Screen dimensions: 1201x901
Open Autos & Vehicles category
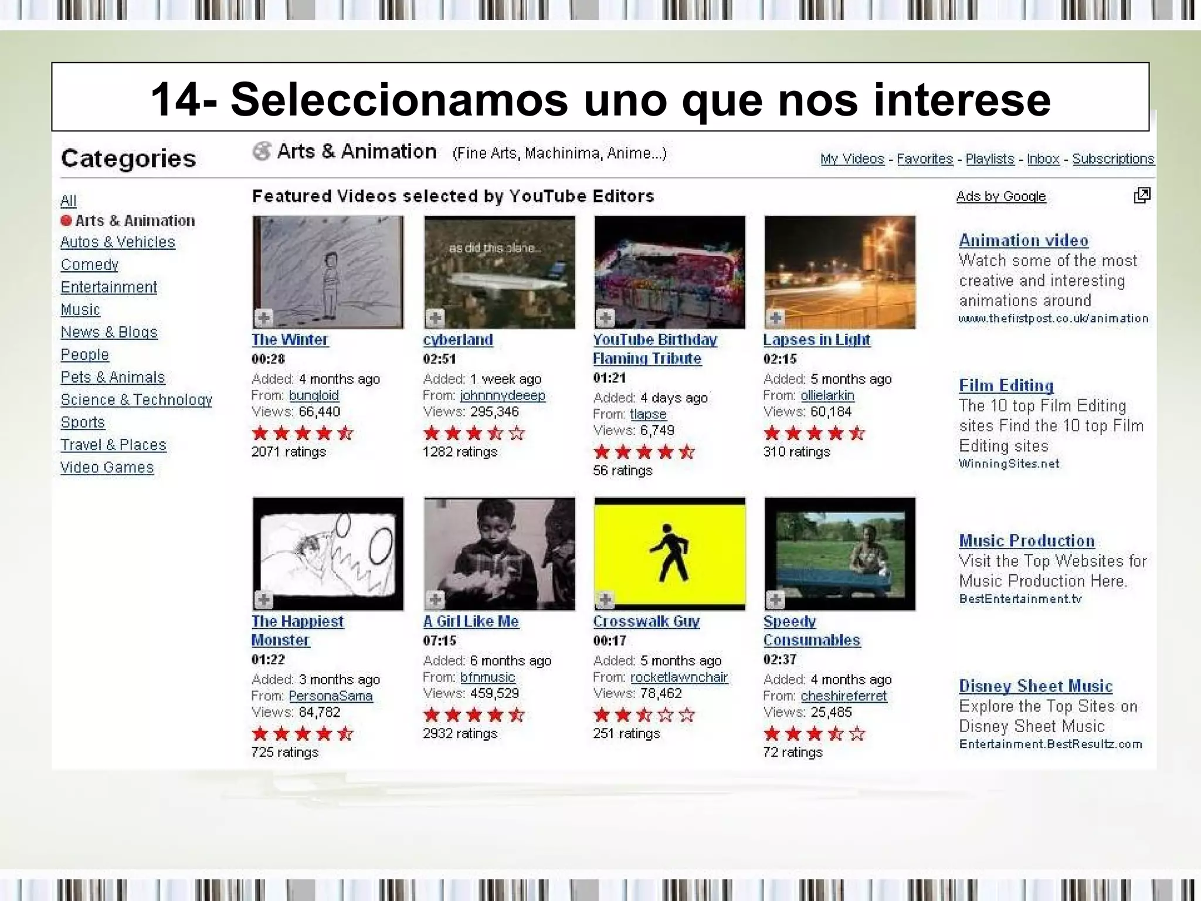point(118,242)
